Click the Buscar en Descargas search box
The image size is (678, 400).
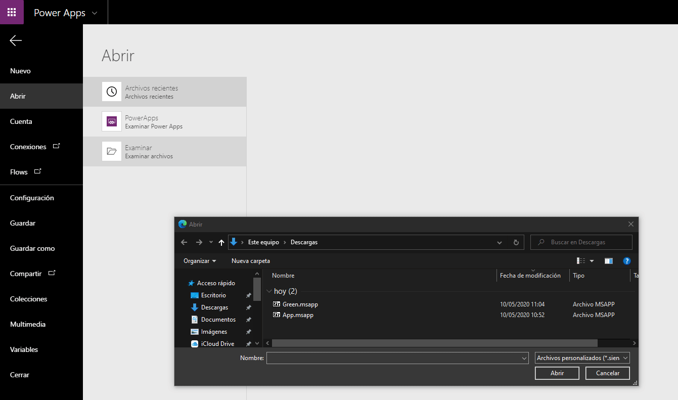click(x=581, y=242)
